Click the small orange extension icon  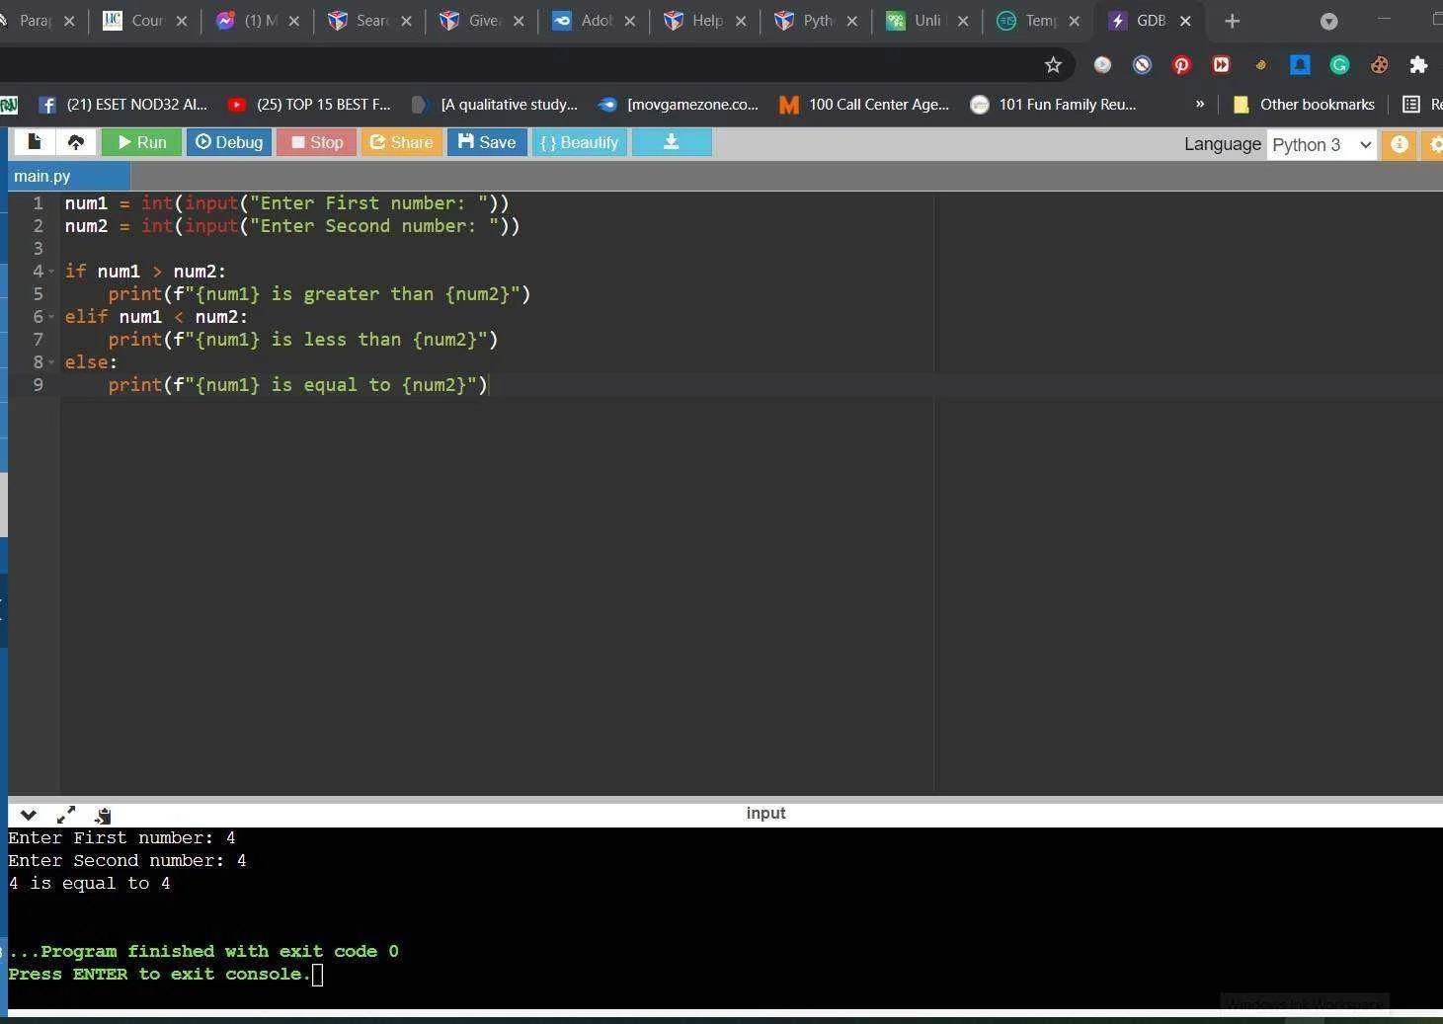(x=1260, y=65)
